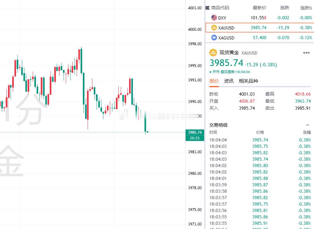Image resolution: width=314 pixels, height=229 pixels.
Task: Switch to the 资讯 tab
Action: (229, 81)
